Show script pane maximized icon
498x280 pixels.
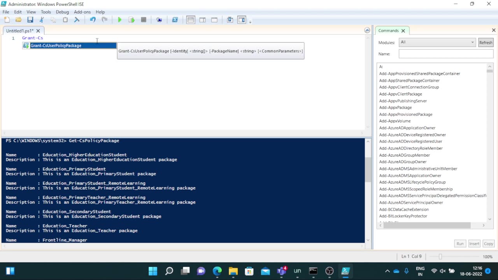pos(214,20)
